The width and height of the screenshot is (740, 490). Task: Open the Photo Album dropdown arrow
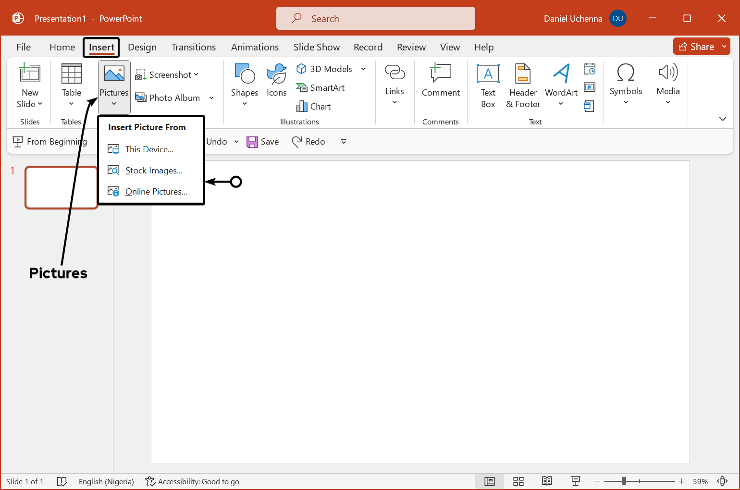pyautogui.click(x=211, y=98)
